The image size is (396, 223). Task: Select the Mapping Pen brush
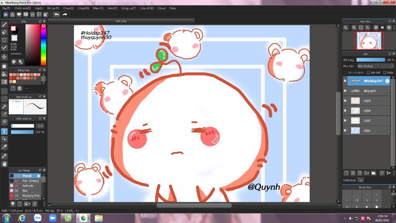point(24,196)
